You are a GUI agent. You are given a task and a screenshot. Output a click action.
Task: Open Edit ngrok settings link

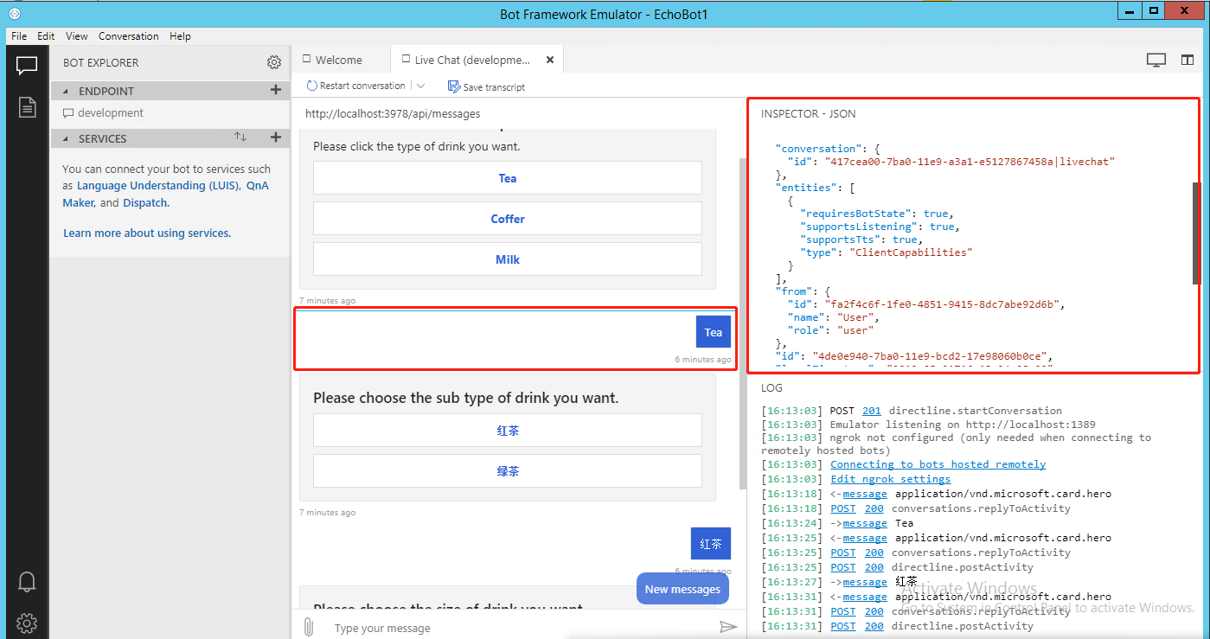tap(891, 479)
